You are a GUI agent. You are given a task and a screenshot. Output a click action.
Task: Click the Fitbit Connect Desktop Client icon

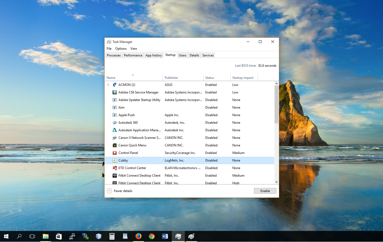(114, 175)
